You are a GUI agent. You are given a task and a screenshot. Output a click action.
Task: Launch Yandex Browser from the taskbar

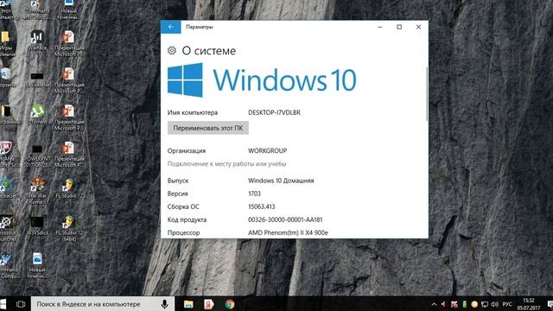coord(209,304)
